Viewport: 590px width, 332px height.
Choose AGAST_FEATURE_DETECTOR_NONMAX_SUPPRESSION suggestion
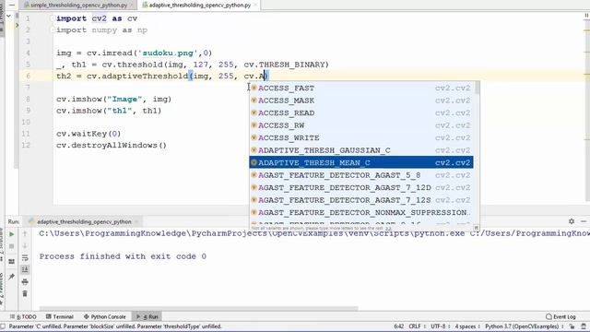[361, 212]
